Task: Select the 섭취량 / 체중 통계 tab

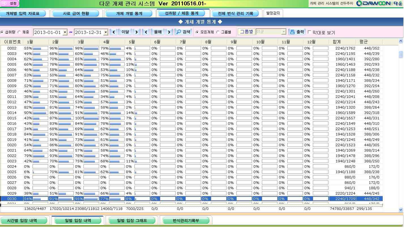Action: [181, 13]
